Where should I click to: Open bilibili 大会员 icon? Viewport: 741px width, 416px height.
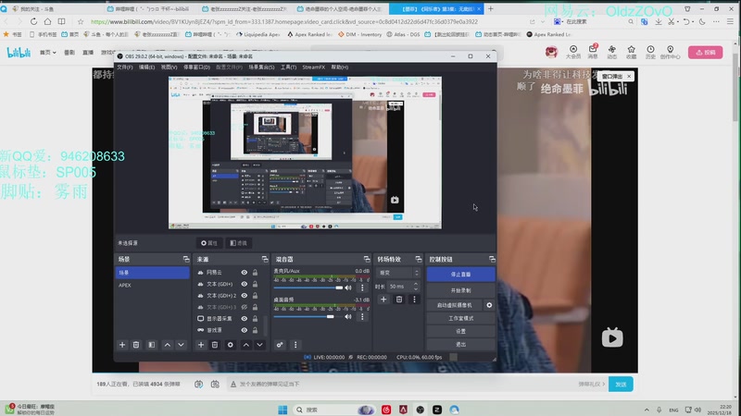point(573,52)
